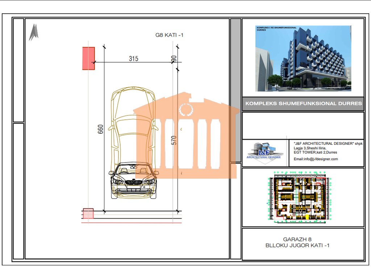Select the top view car outline
Viewport: 371px width, 278px height.
point(133,123)
